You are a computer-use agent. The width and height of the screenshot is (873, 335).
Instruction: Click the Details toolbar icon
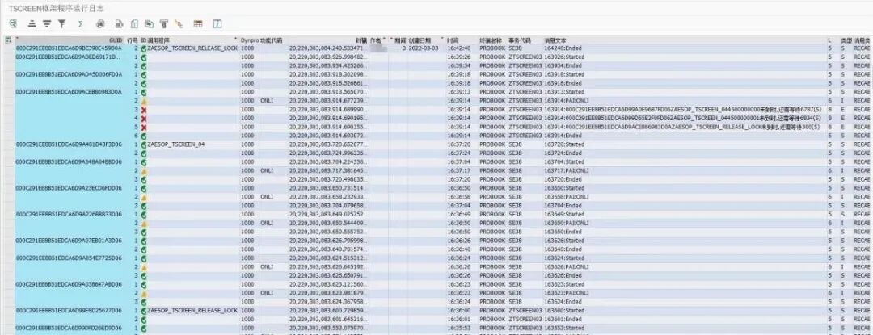[14, 24]
